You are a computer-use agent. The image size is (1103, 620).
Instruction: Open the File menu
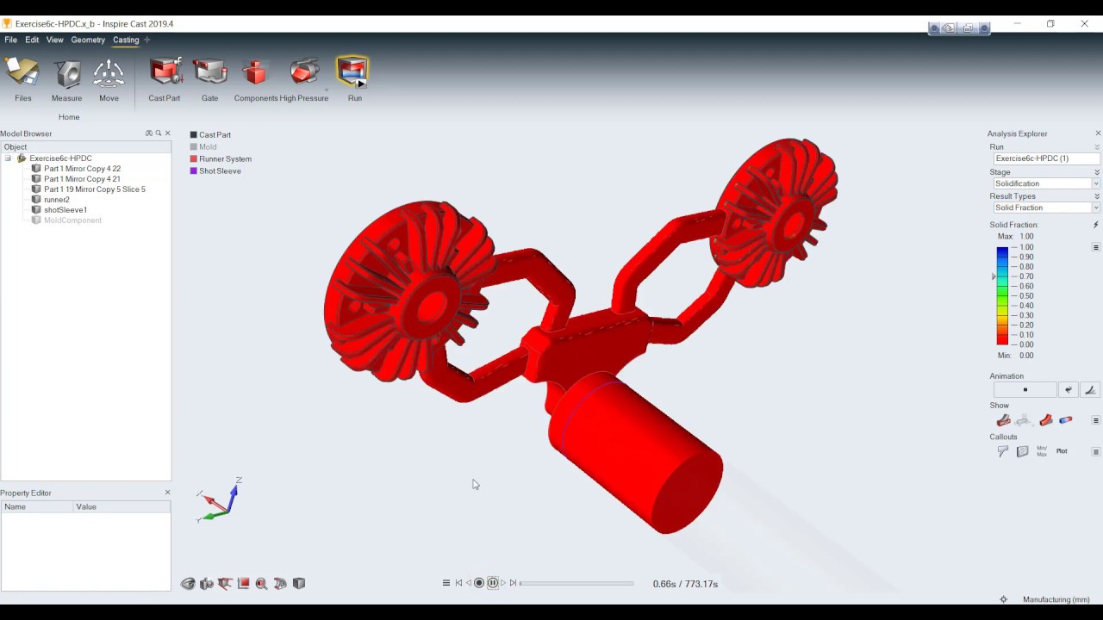point(10,40)
